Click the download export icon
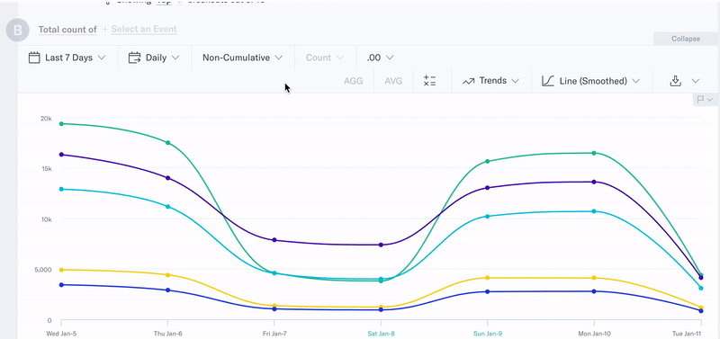Image resolution: width=720 pixels, height=339 pixels. tap(675, 81)
